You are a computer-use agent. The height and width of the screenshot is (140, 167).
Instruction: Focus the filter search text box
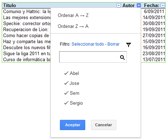coord(93,57)
